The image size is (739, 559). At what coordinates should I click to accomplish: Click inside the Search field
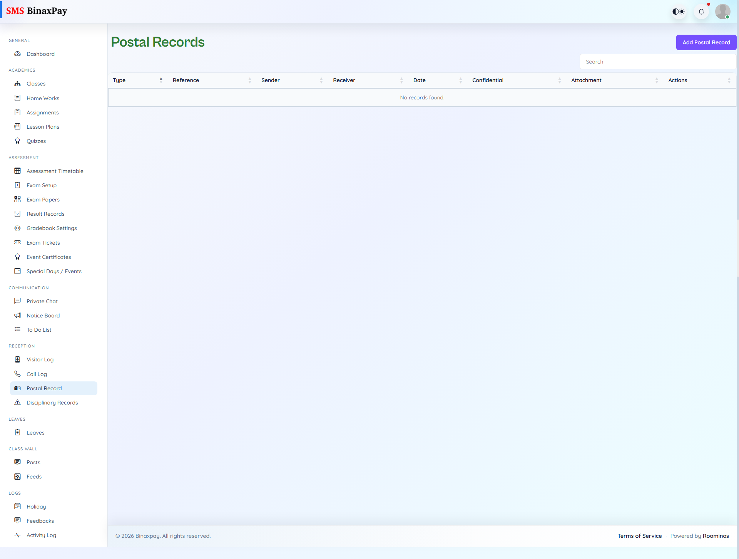pyautogui.click(x=658, y=61)
